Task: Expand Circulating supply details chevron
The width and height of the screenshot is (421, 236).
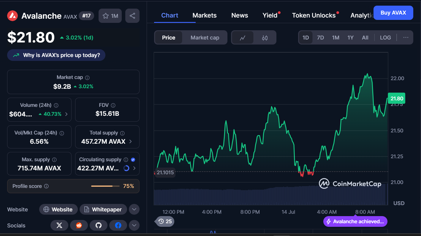Action: pos(134,168)
